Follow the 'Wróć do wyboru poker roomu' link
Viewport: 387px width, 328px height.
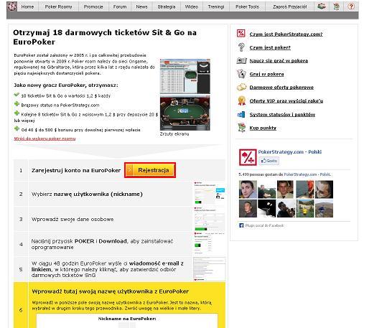(45, 139)
